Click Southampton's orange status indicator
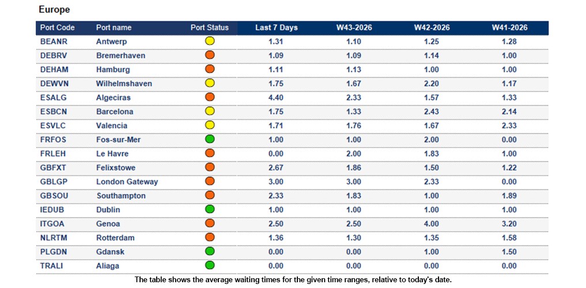 (x=210, y=195)
